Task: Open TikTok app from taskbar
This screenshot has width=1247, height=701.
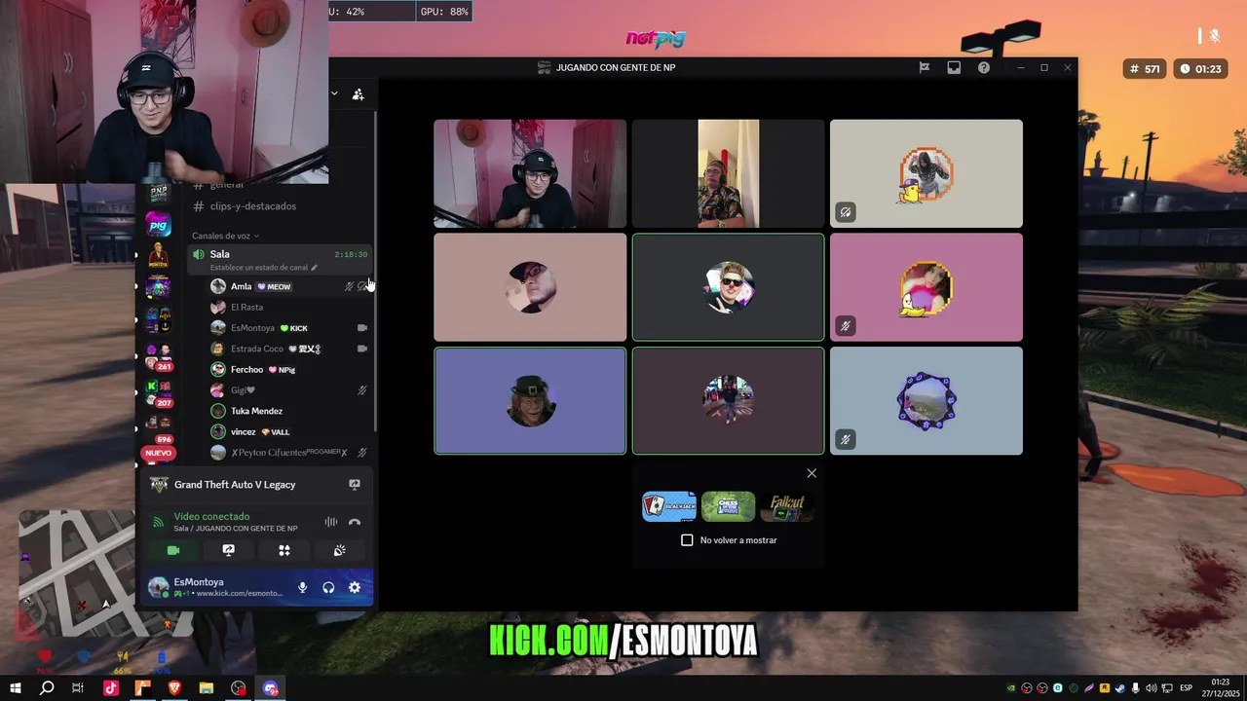Action: click(x=110, y=688)
